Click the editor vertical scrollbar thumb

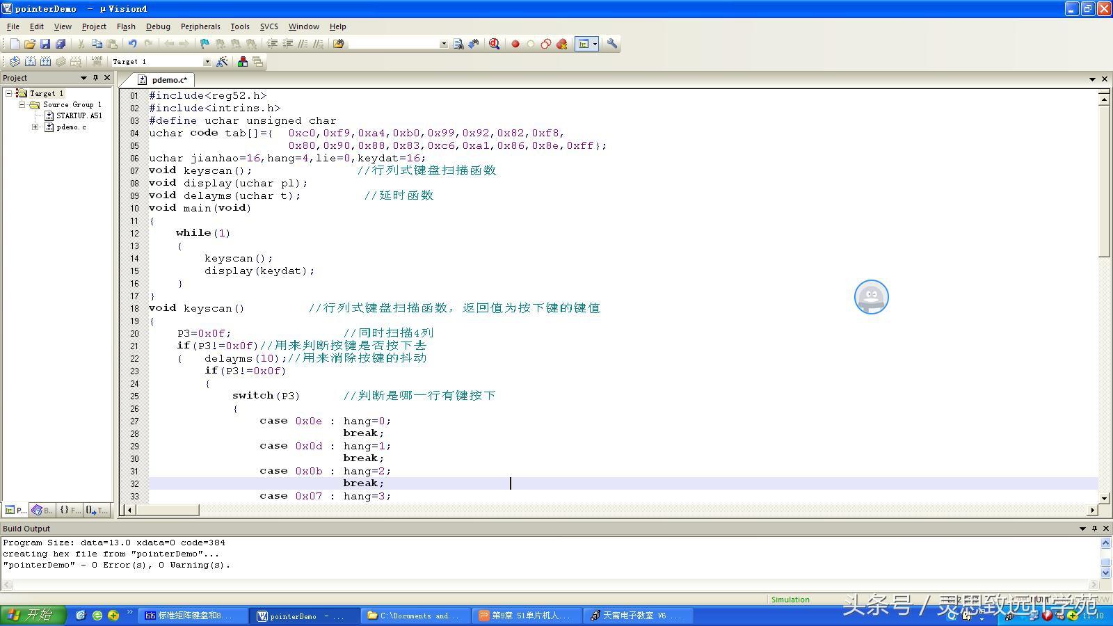pos(1104,181)
